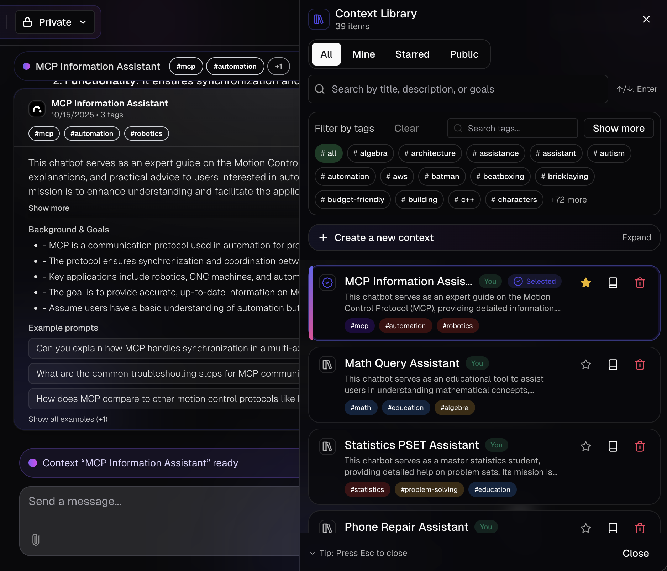Expand the +72 more tags list
Image resolution: width=667 pixels, height=571 pixels.
pos(568,200)
